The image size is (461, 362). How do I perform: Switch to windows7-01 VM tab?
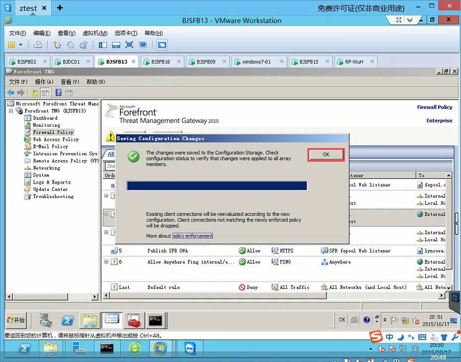[x=256, y=62]
